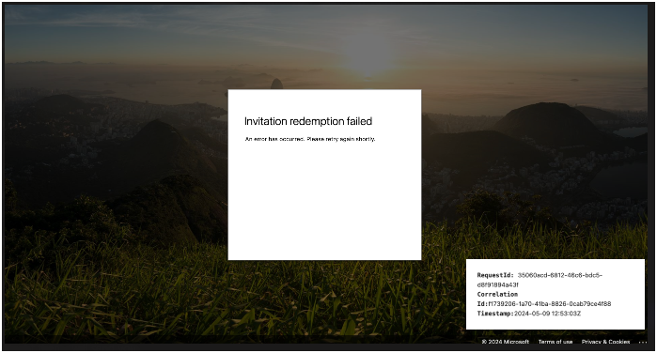Click the bold Timestamp label
Screen dimensions: 657x353
tap(495, 314)
